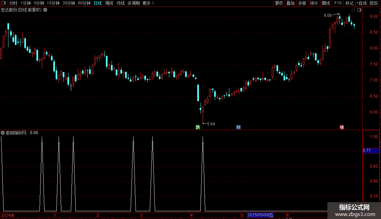Image resolution: width=381 pixels, height=219 pixels.
Task: Click the 9.08 high price label
Action: 327,15
